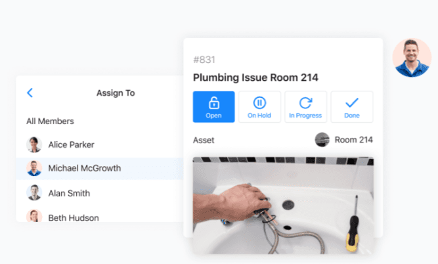Image resolution: width=438 pixels, height=264 pixels.
Task: Open the Room 214 asset link
Action: [x=344, y=140]
